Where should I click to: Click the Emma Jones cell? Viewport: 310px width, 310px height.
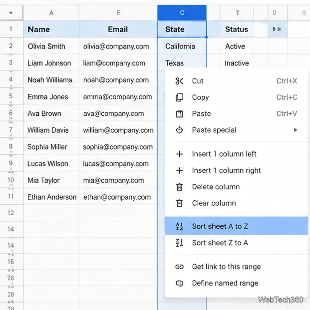point(51,97)
